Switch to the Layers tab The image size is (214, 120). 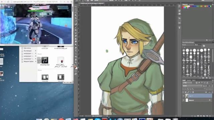tap(184, 80)
